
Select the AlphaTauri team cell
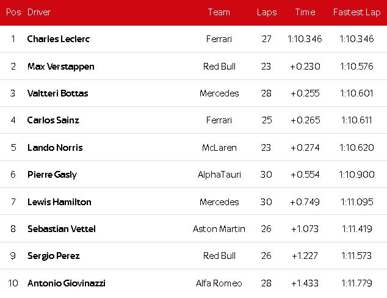pos(219,175)
